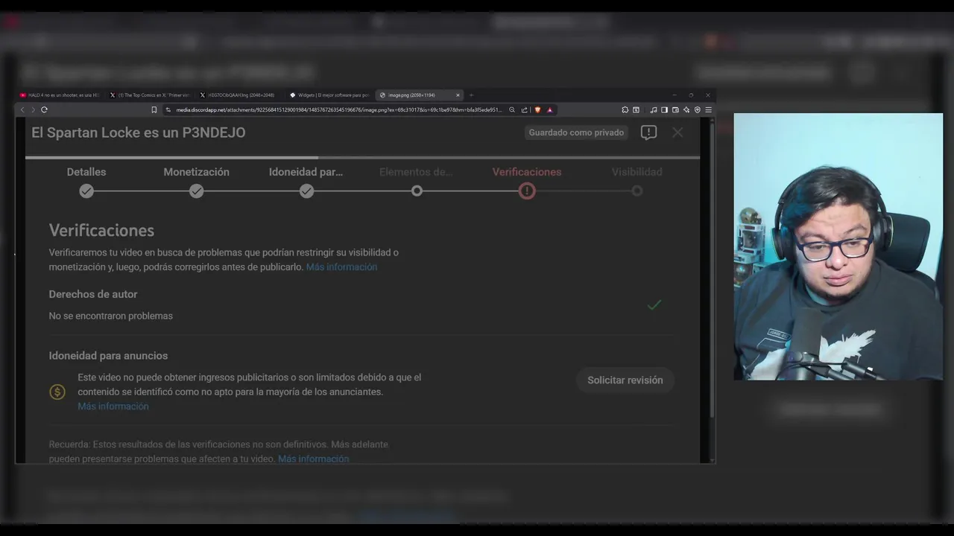The width and height of the screenshot is (954, 536).
Task: Open the browser hamburger menu
Action: pyautogui.click(x=708, y=109)
